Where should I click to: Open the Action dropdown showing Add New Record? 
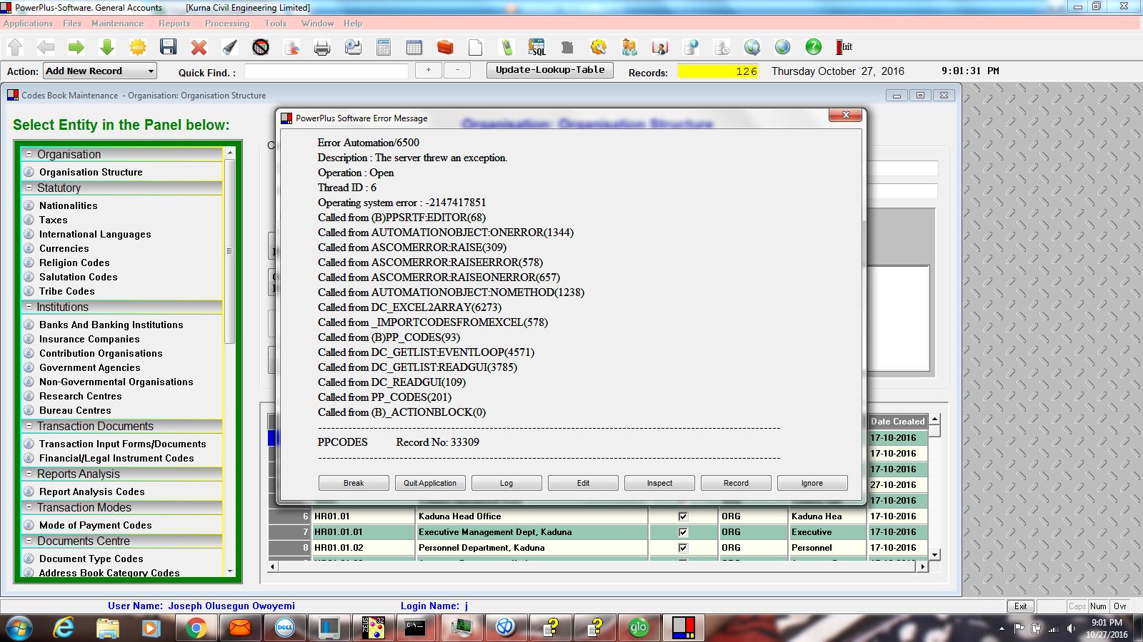[149, 71]
